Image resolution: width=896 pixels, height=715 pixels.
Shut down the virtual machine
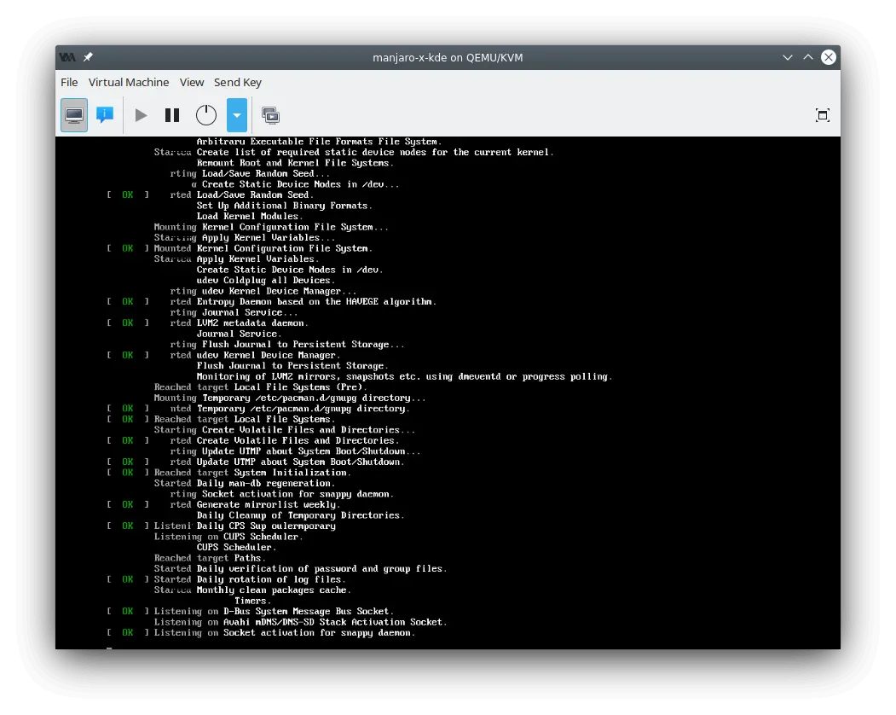click(206, 115)
